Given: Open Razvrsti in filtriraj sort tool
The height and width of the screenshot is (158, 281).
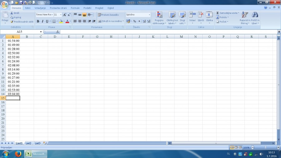Looking at the screenshot, I should (x=245, y=15).
